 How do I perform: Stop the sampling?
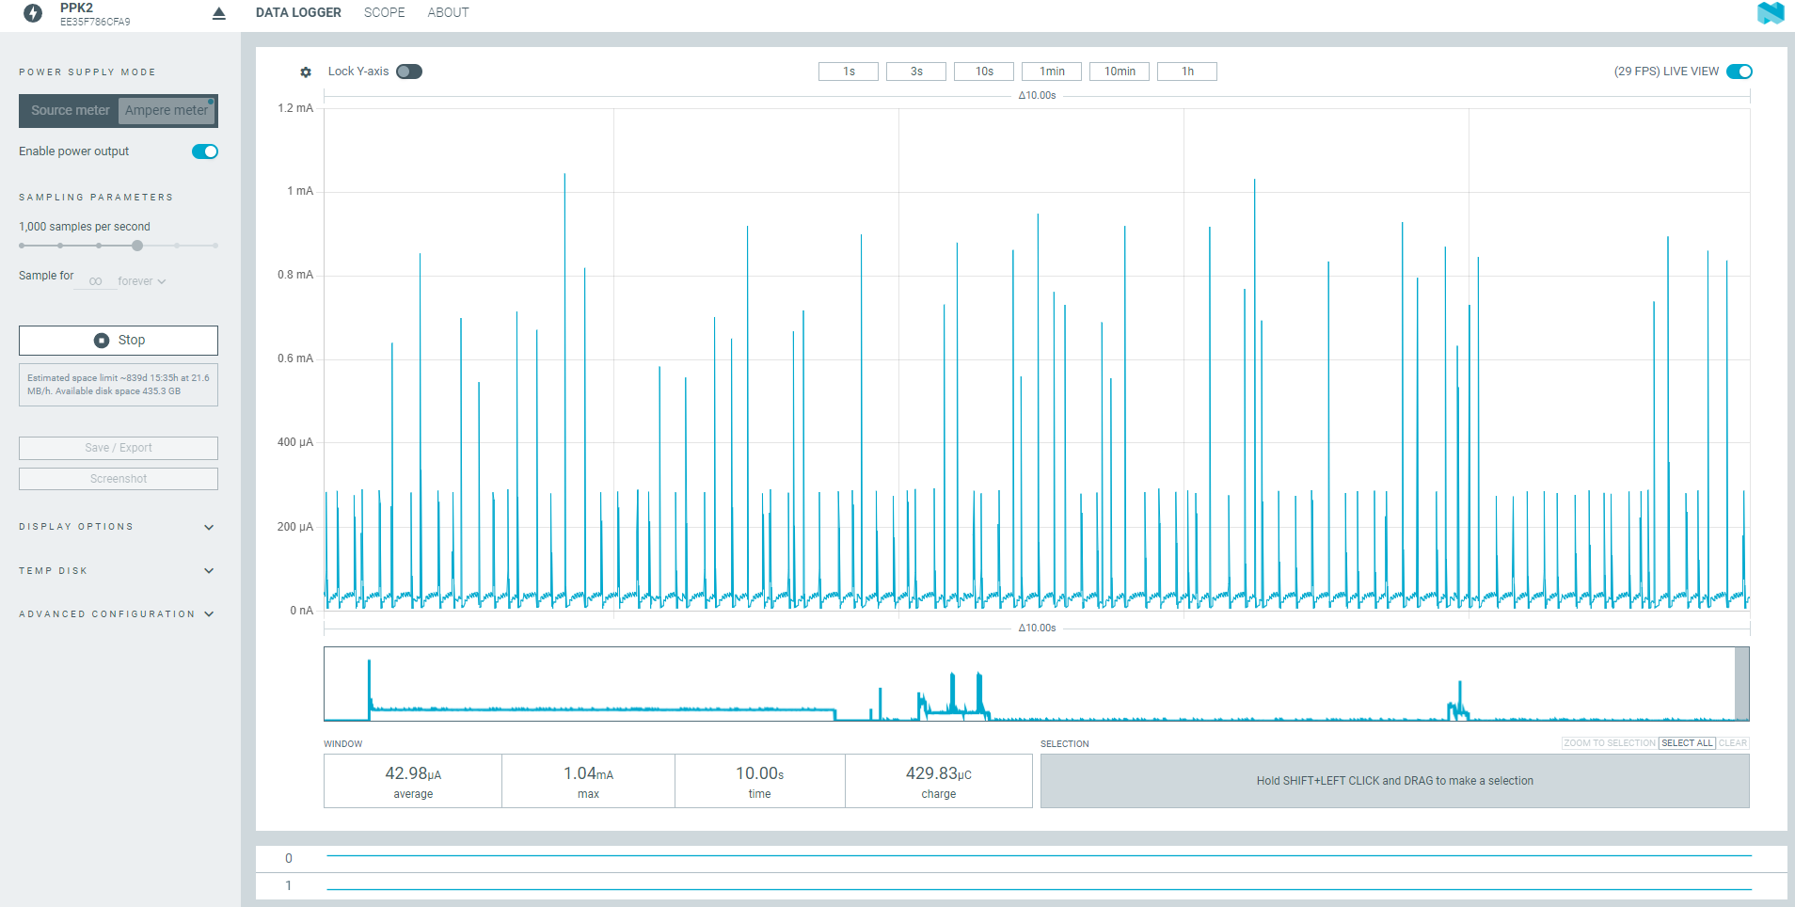click(x=119, y=341)
